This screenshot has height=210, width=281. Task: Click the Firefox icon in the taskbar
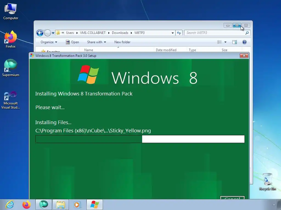pyautogui.click(x=27, y=205)
